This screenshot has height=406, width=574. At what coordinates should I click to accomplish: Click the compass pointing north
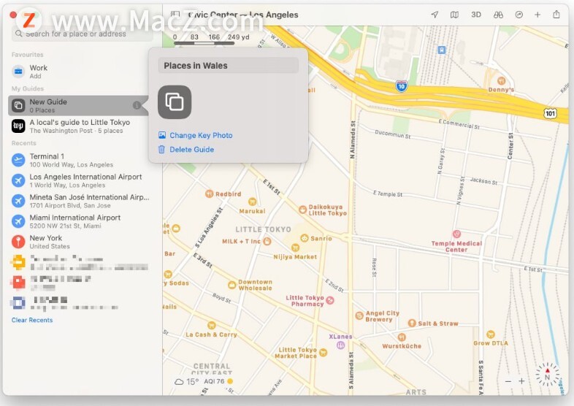[547, 375]
